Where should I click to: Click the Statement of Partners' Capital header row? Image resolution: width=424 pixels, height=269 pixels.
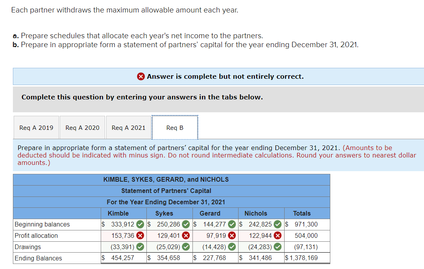[171, 191]
